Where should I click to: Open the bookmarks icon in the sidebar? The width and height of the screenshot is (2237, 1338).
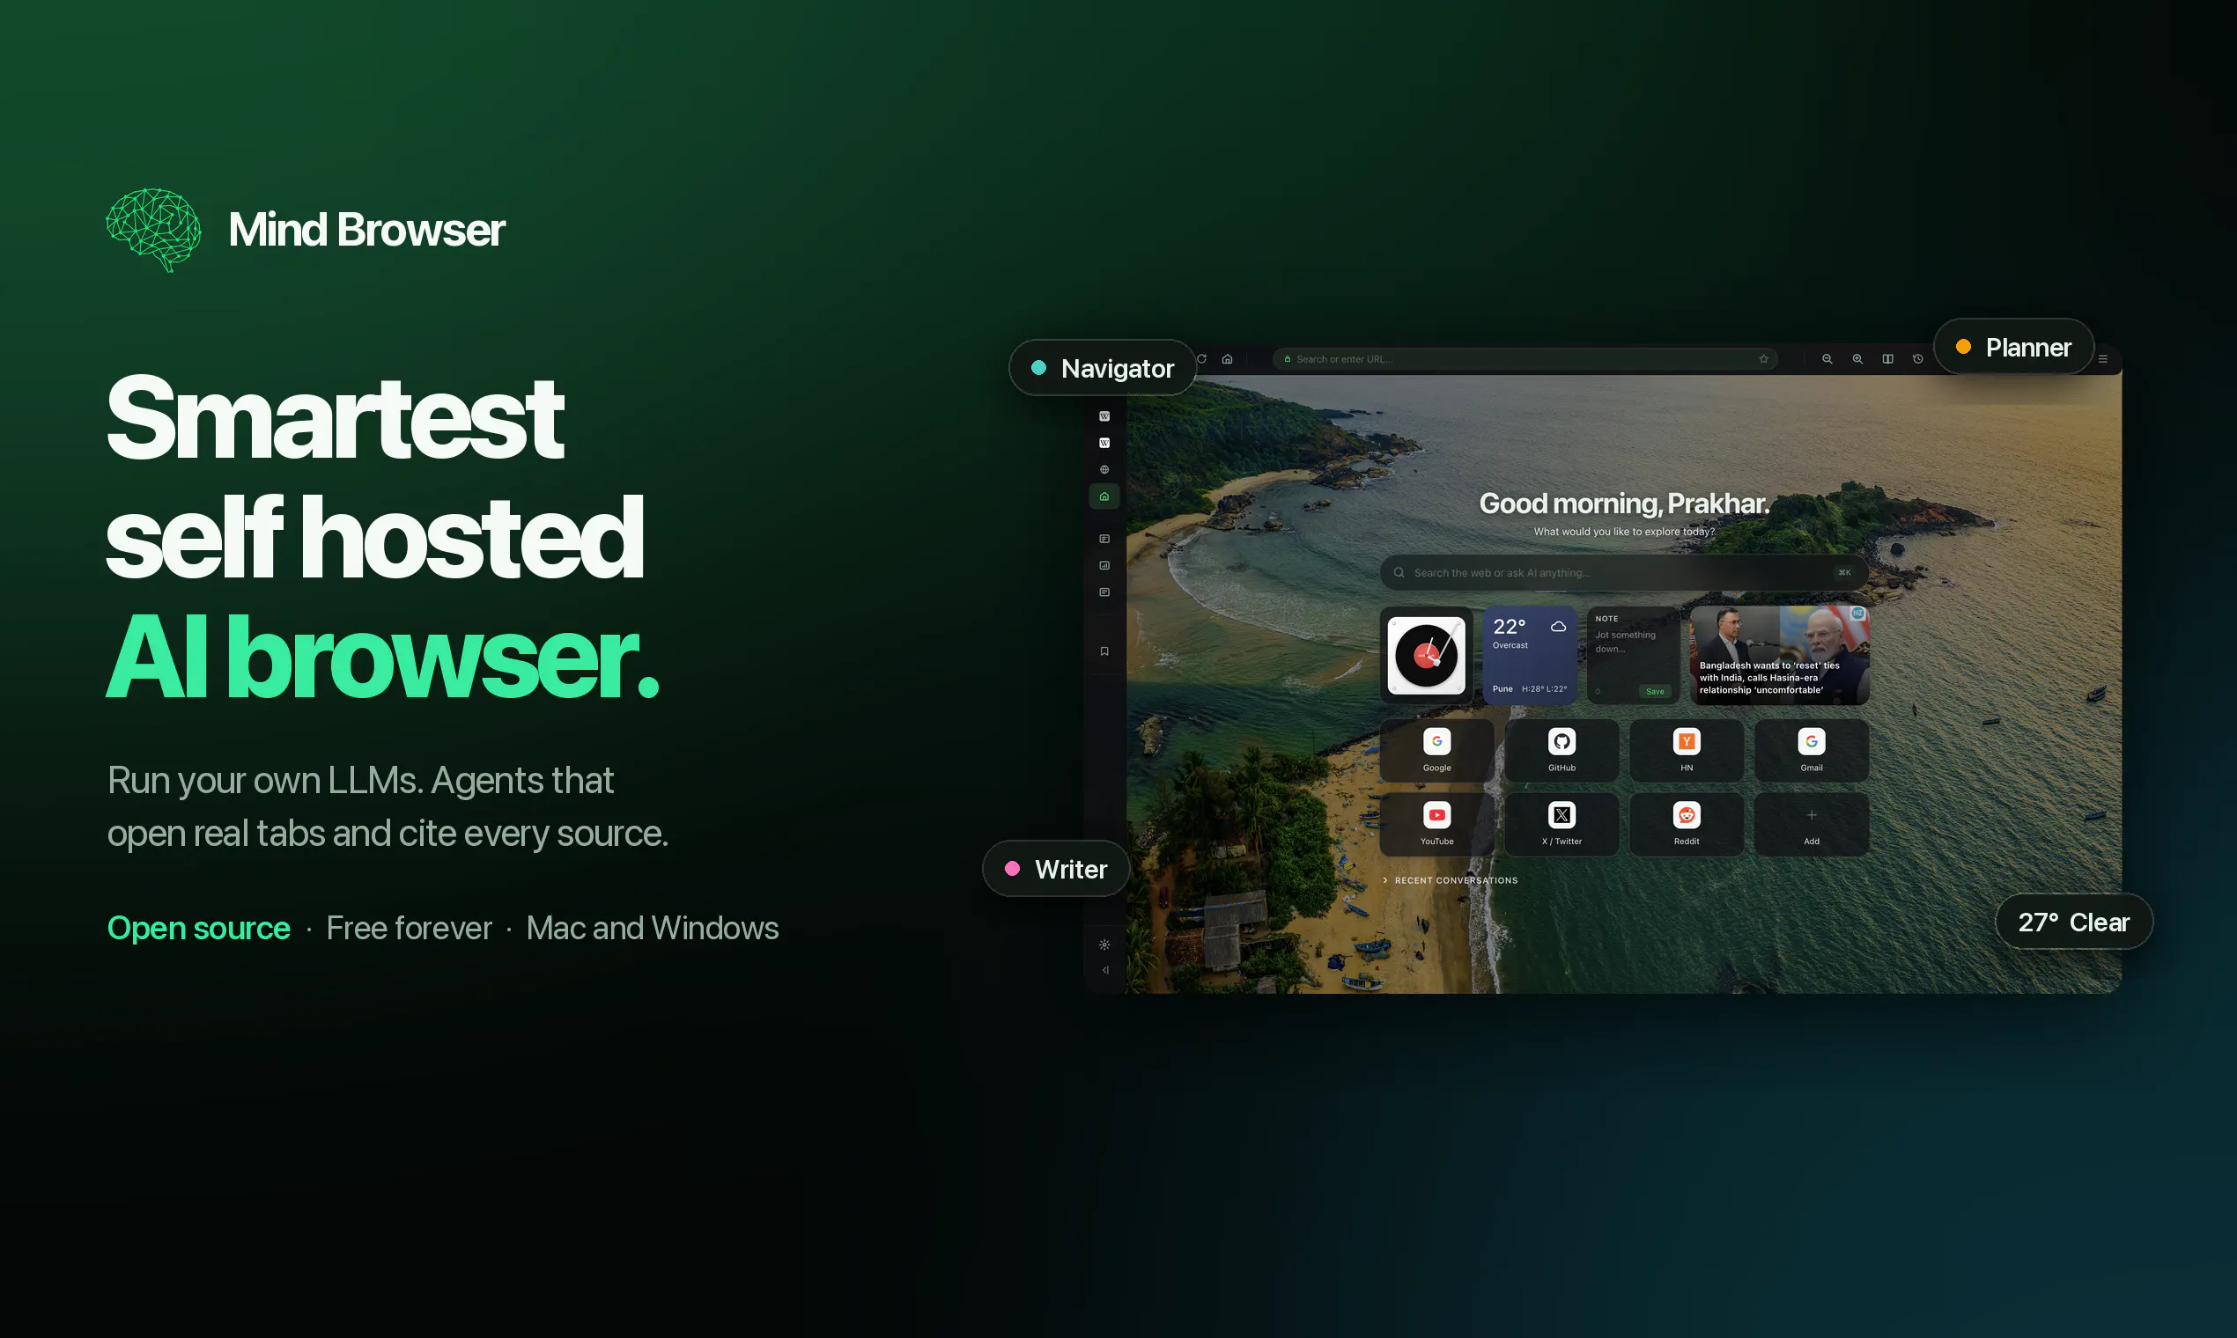(1104, 651)
